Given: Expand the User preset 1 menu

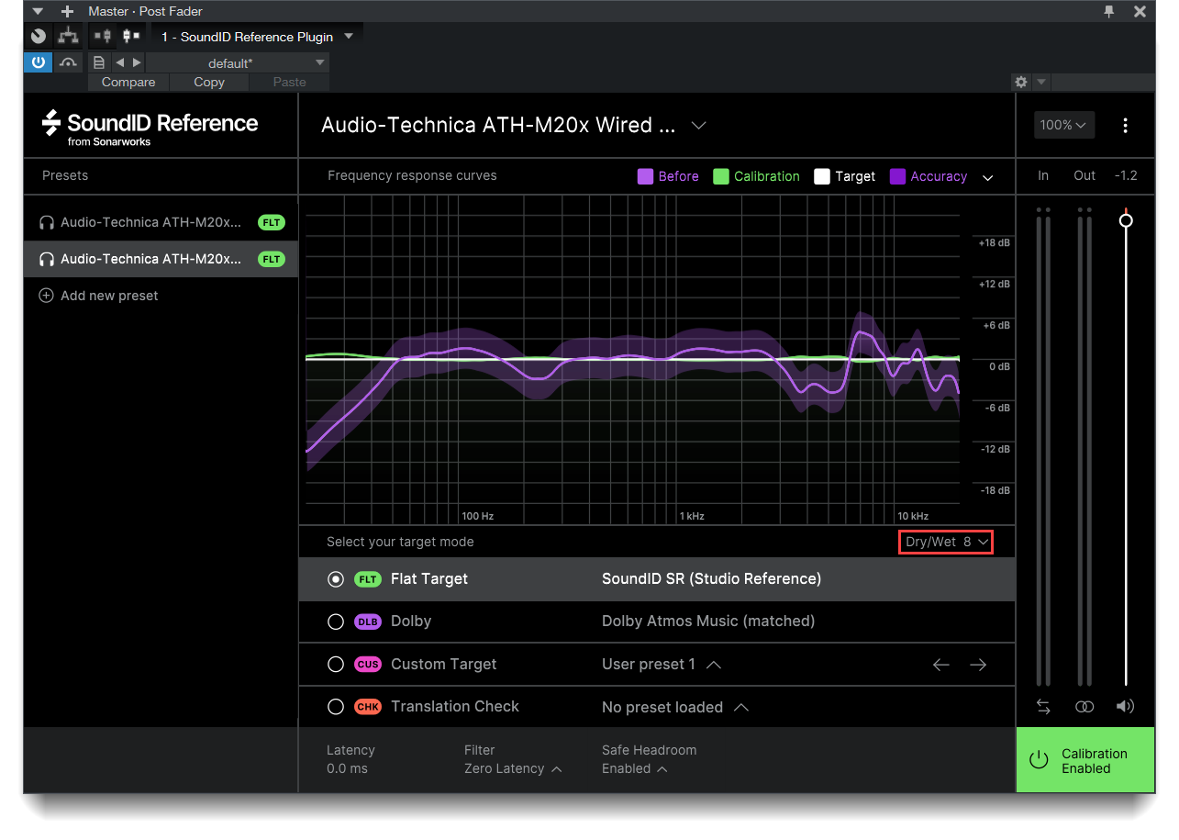Looking at the screenshot, I should click(661, 664).
